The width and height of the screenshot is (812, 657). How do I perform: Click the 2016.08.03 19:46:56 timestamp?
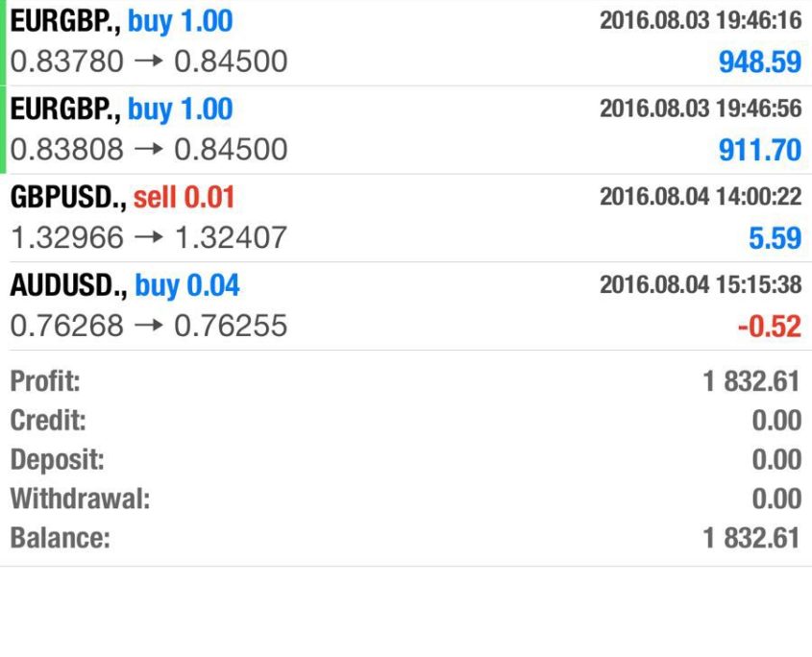700,109
